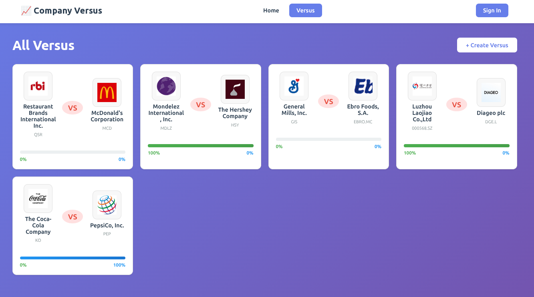
Task: Click the 000568.SZ ticker symbol
Action: click(x=422, y=128)
